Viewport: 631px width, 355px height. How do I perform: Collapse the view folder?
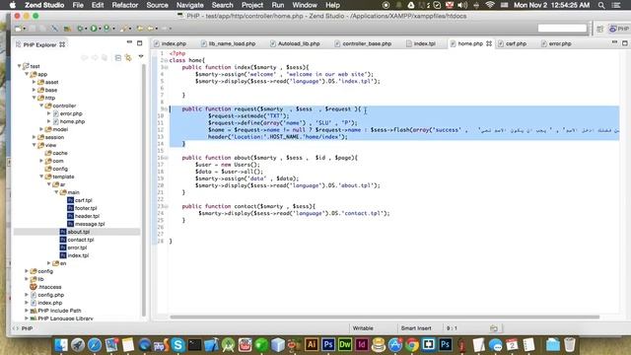click(35, 145)
